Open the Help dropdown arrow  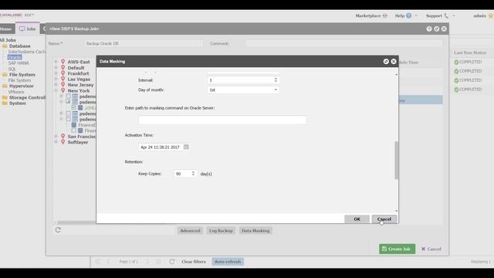pyautogui.click(x=416, y=15)
